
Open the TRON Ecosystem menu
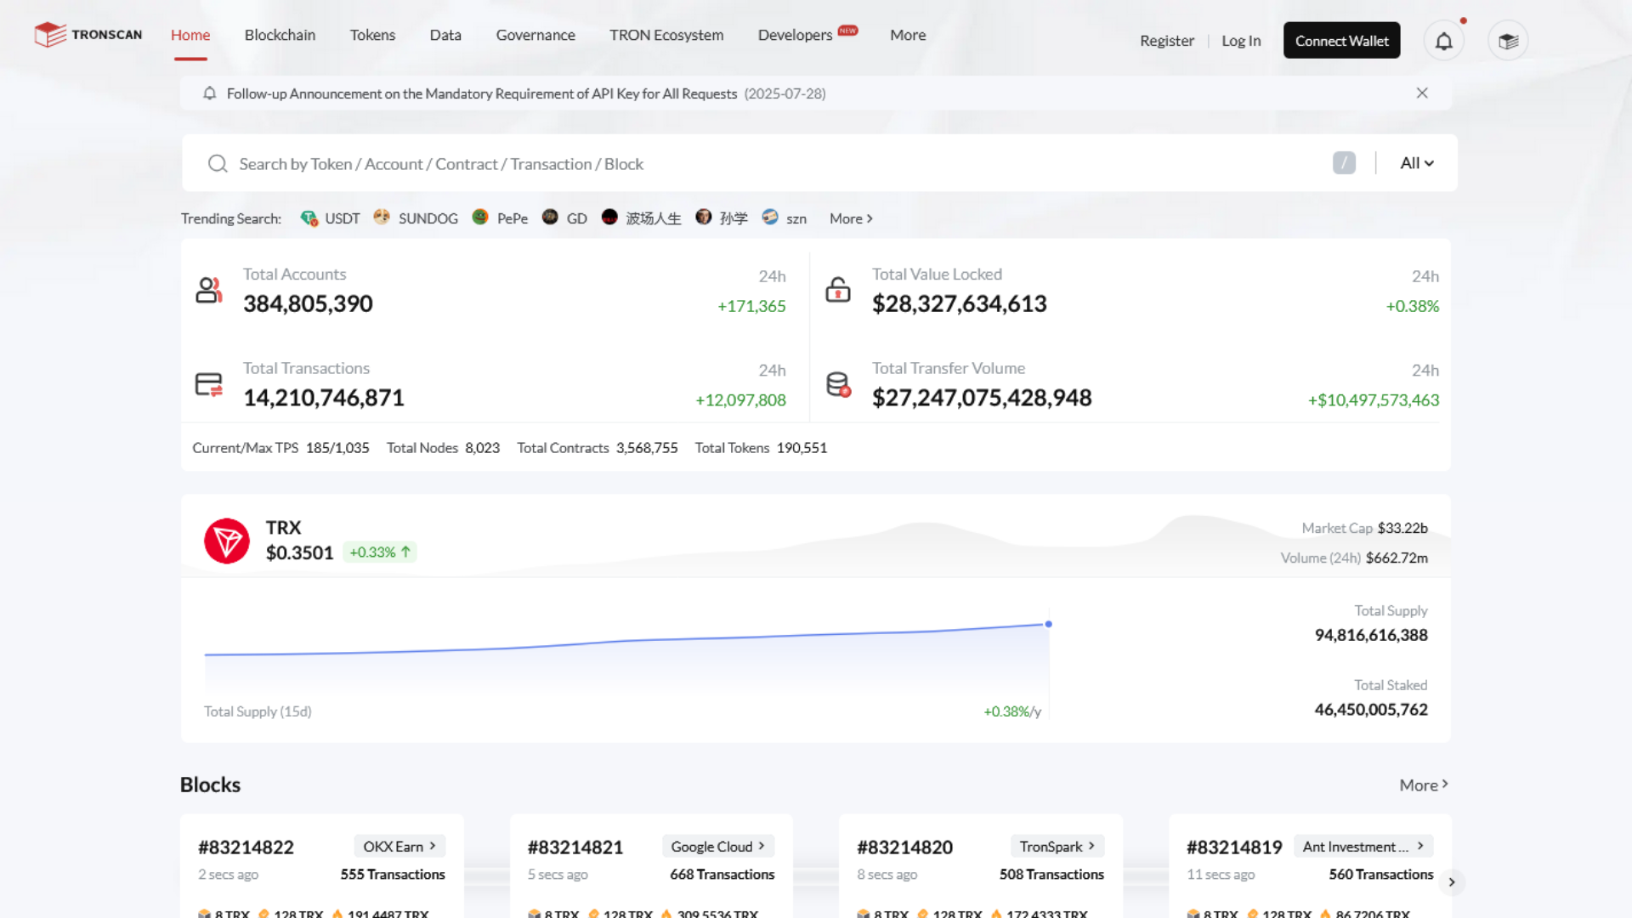click(666, 35)
